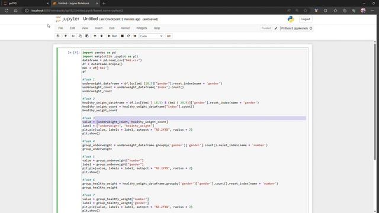Copy selected cells icon
Viewport: 379px width, 213px height.
(80, 36)
